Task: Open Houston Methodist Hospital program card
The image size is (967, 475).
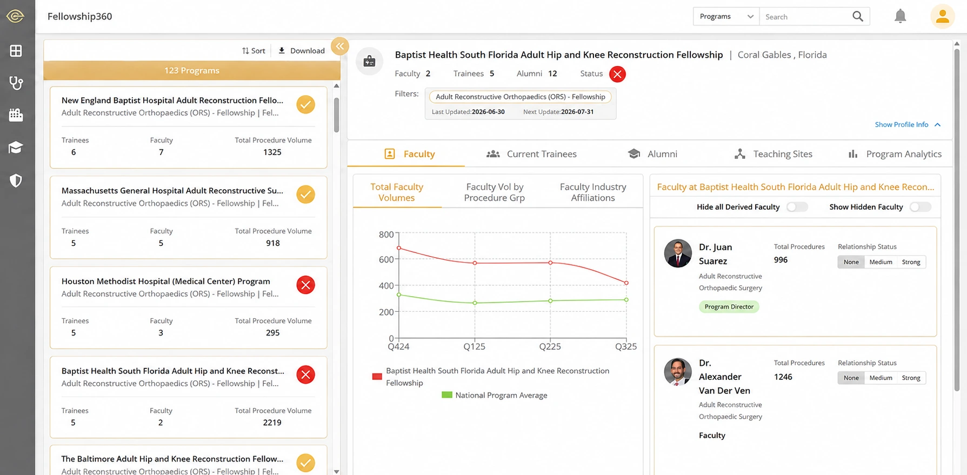Action: [188, 307]
